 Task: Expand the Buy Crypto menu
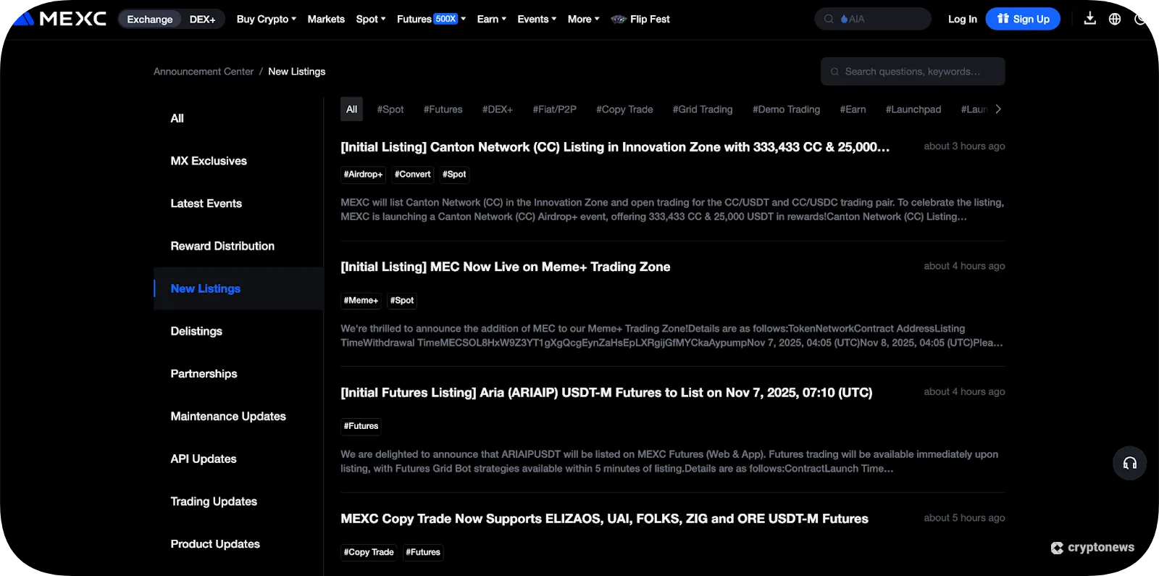266,19
